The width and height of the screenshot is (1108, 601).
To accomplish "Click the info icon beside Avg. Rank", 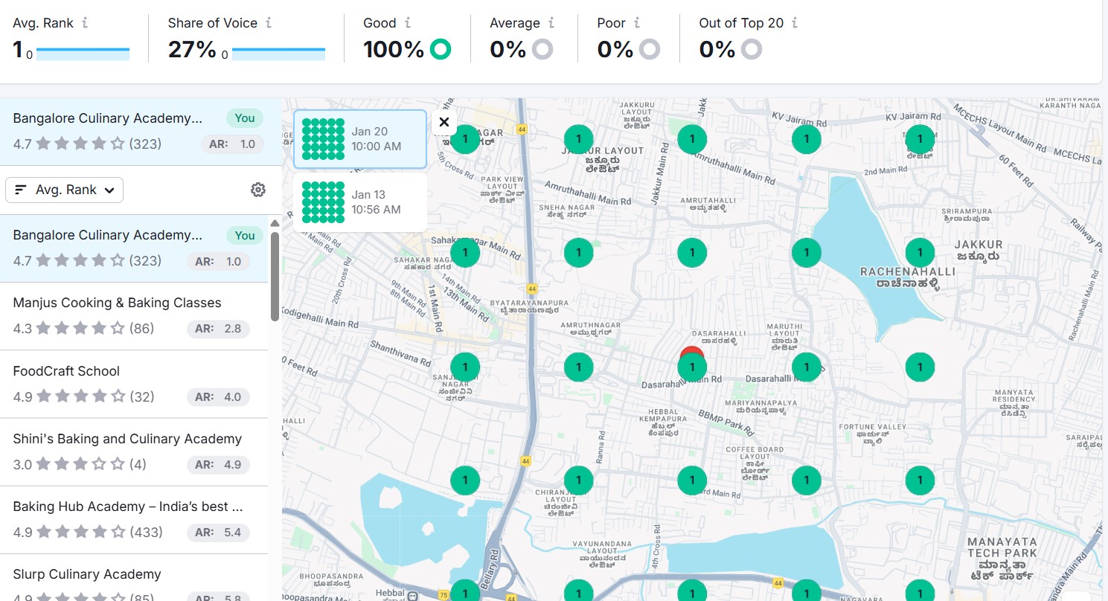I will (85, 23).
